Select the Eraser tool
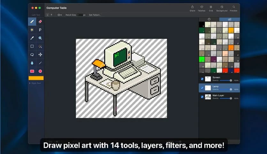The image size is (267, 154). click(40, 22)
